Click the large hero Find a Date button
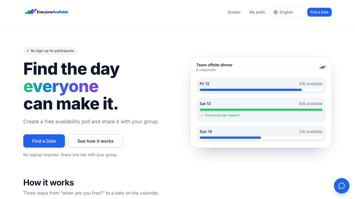355x199 pixels. coord(44,141)
